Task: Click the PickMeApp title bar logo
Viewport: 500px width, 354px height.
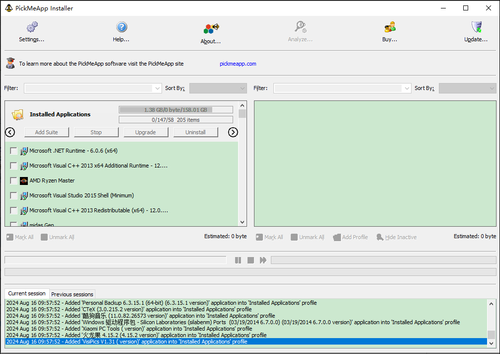Action: point(9,8)
